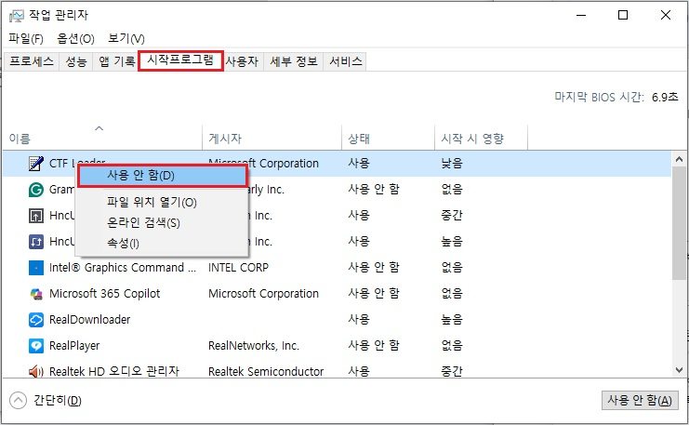Open the 파일(F) menu
This screenshot has width=689, height=425.
point(26,39)
